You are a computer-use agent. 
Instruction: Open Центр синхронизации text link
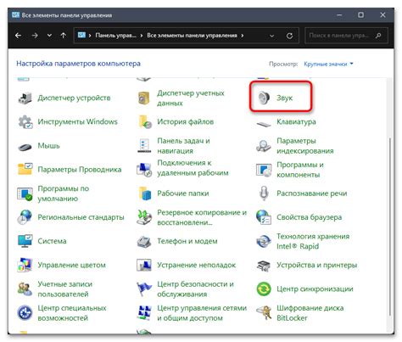coord(315,289)
